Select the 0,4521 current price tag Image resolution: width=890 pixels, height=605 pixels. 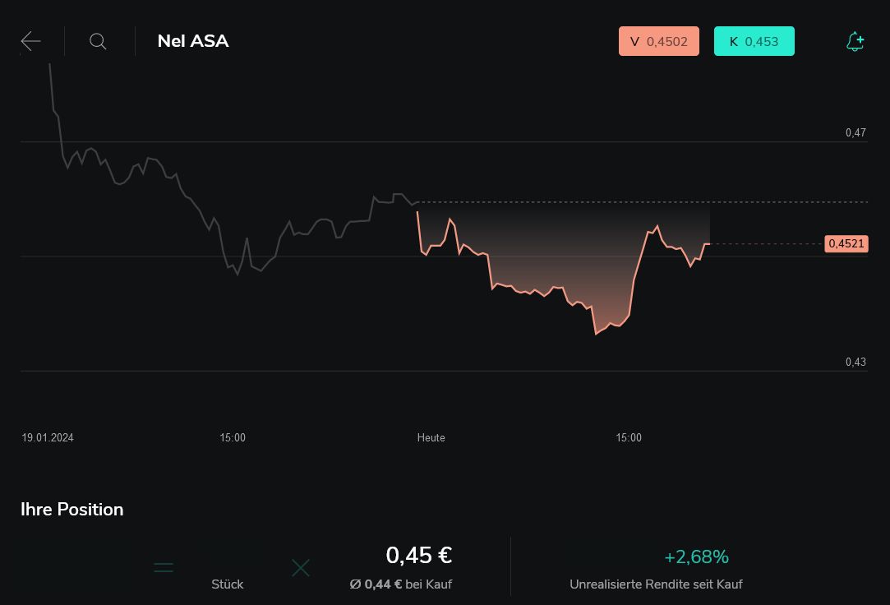846,243
